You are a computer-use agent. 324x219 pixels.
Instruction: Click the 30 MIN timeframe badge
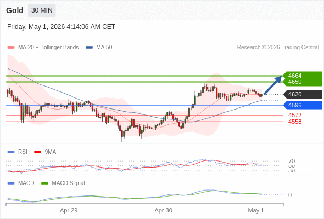tap(42, 10)
